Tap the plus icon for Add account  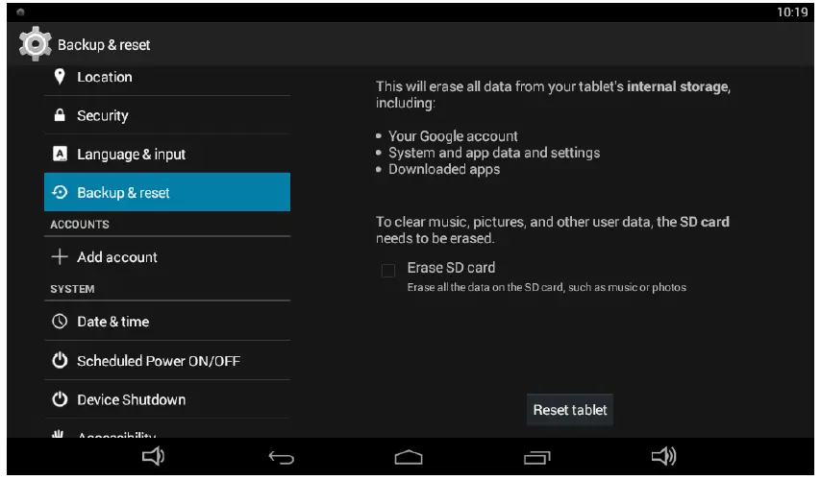point(60,256)
